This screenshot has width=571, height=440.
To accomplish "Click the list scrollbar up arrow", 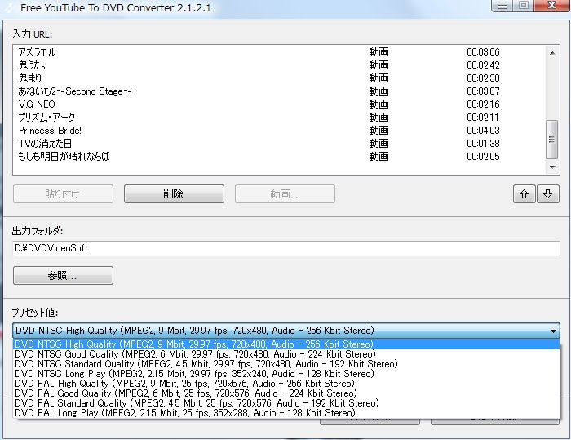I will pos(552,53).
